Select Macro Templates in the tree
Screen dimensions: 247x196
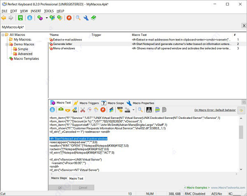pos(24,59)
